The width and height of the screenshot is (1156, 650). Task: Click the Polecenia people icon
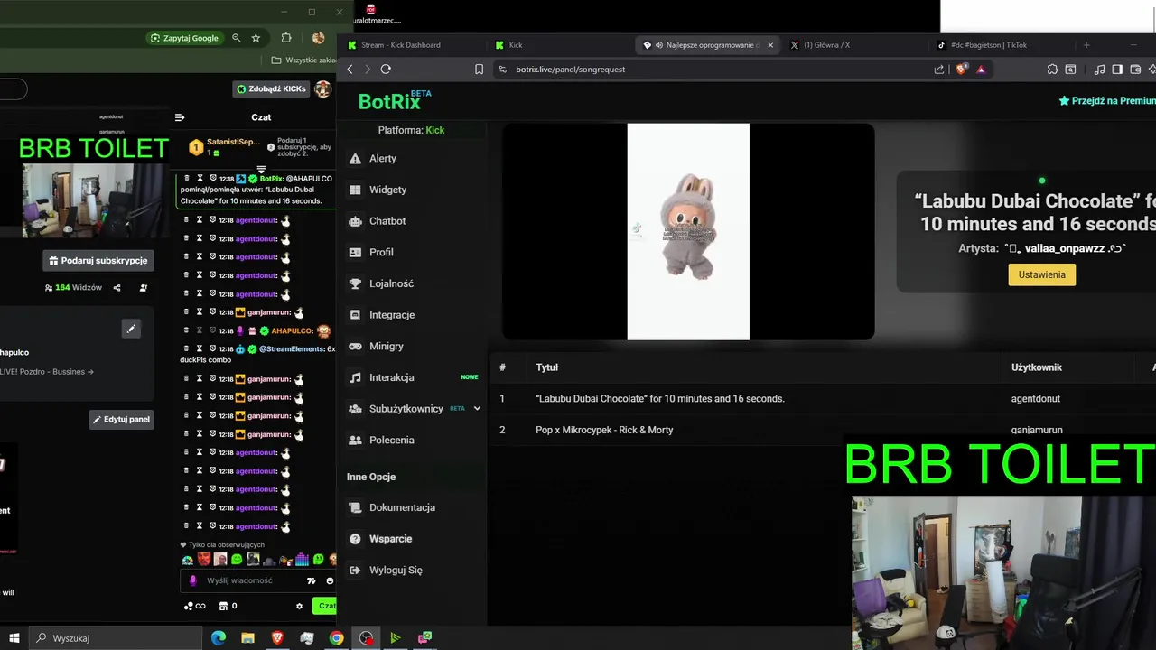tap(355, 441)
